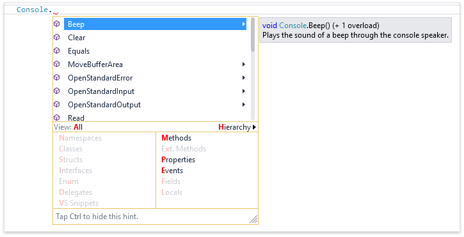The width and height of the screenshot is (464, 237).
Task: Click the method icon beside OpenStandardInput
Action: (57, 91)
